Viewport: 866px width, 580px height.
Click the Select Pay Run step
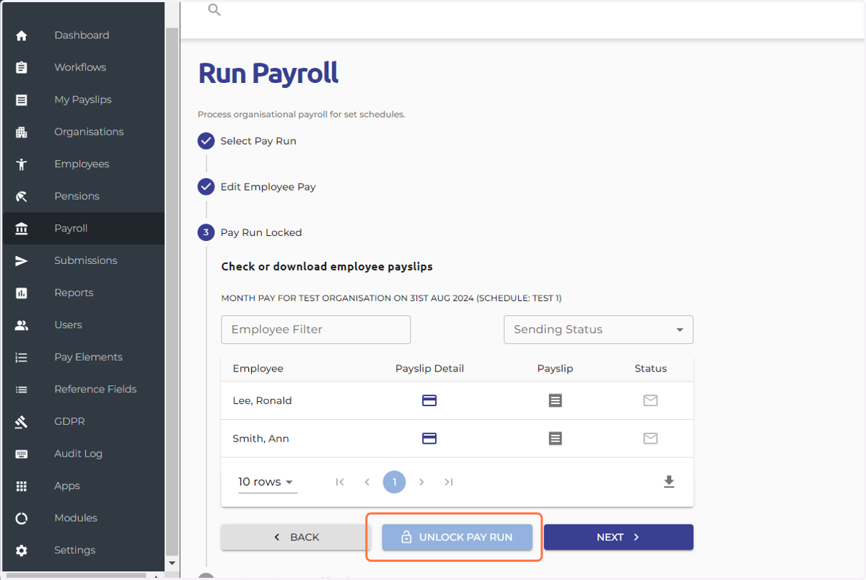coord(248,141)
